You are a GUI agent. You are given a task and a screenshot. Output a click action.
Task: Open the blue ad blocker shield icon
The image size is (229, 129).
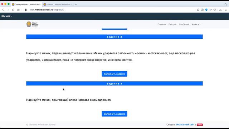tap(206, 10)
